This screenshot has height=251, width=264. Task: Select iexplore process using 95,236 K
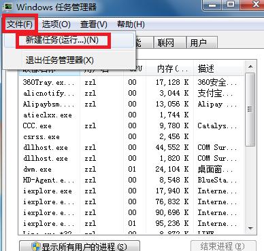[x=131, y=223]
